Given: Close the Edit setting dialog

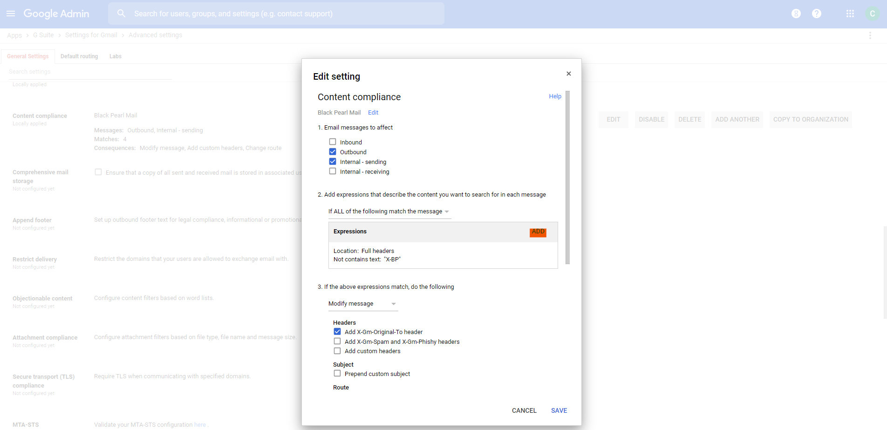Looking at the screenshot, I should 568,74.
